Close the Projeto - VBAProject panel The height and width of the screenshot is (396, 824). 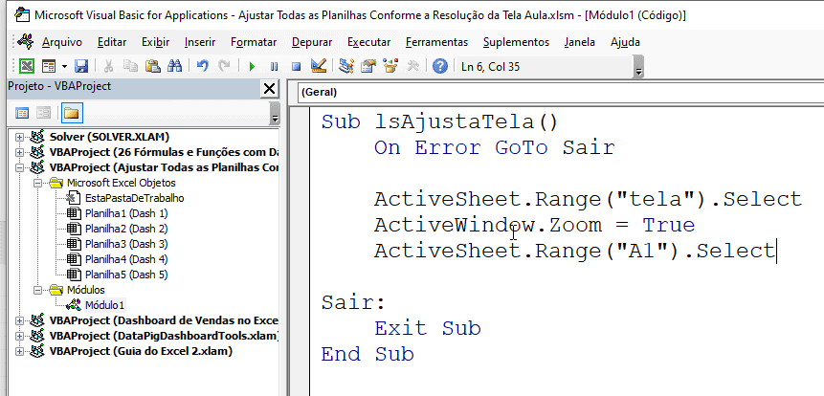pos(270,88)
